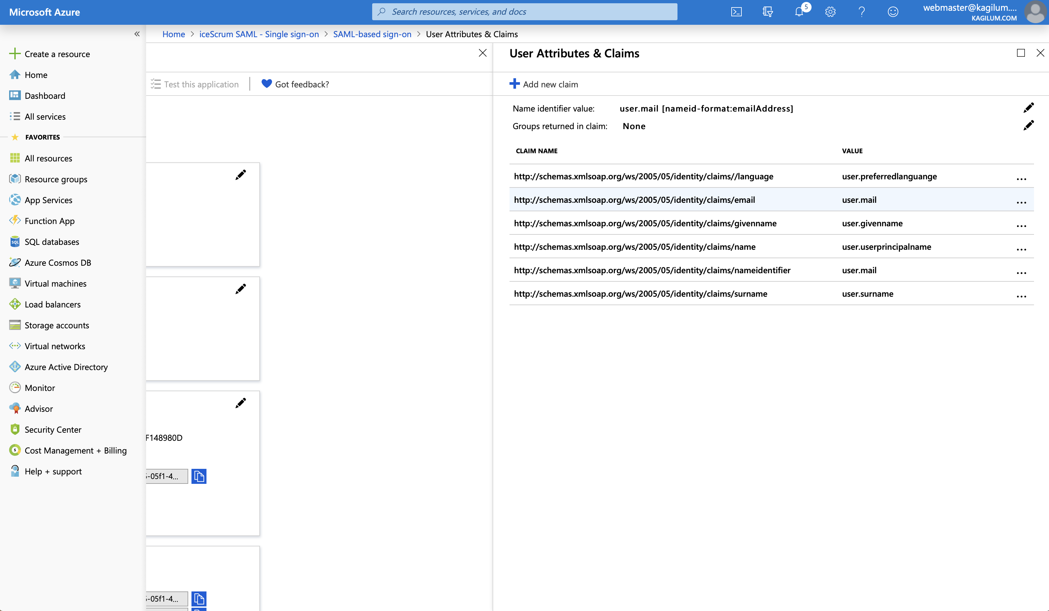Click pencil icon on card with F148980D

pyautogui.click(x=241, y=403)
